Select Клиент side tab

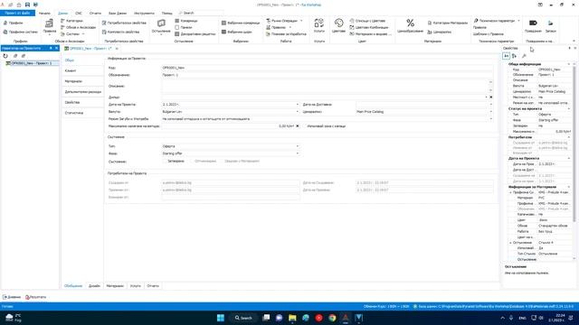pos(71,70)
